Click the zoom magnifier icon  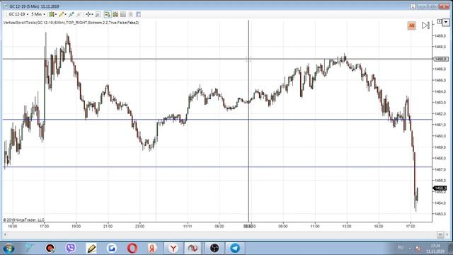(x=98, y=14)
